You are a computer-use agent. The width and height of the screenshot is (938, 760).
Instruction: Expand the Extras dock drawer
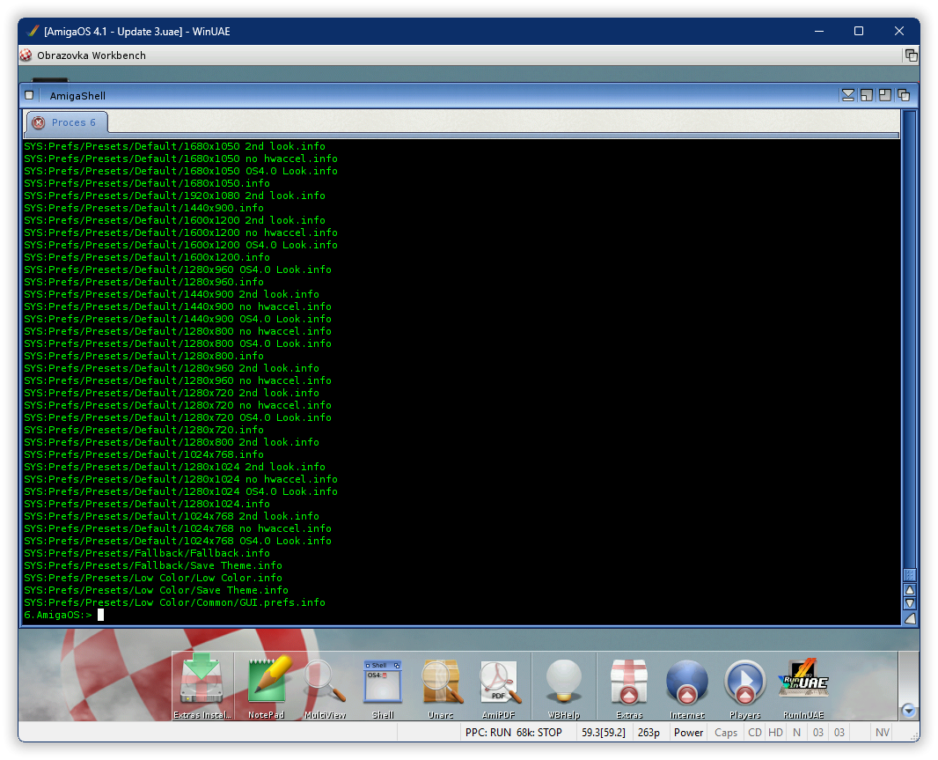(629, 684)
